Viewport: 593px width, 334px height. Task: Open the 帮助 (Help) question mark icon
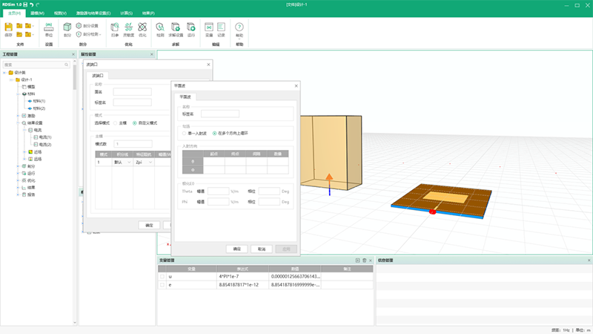pos(239,28)
